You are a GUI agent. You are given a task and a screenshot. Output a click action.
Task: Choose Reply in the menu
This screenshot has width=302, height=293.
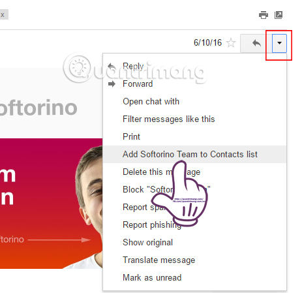click(x=194, y=66)
